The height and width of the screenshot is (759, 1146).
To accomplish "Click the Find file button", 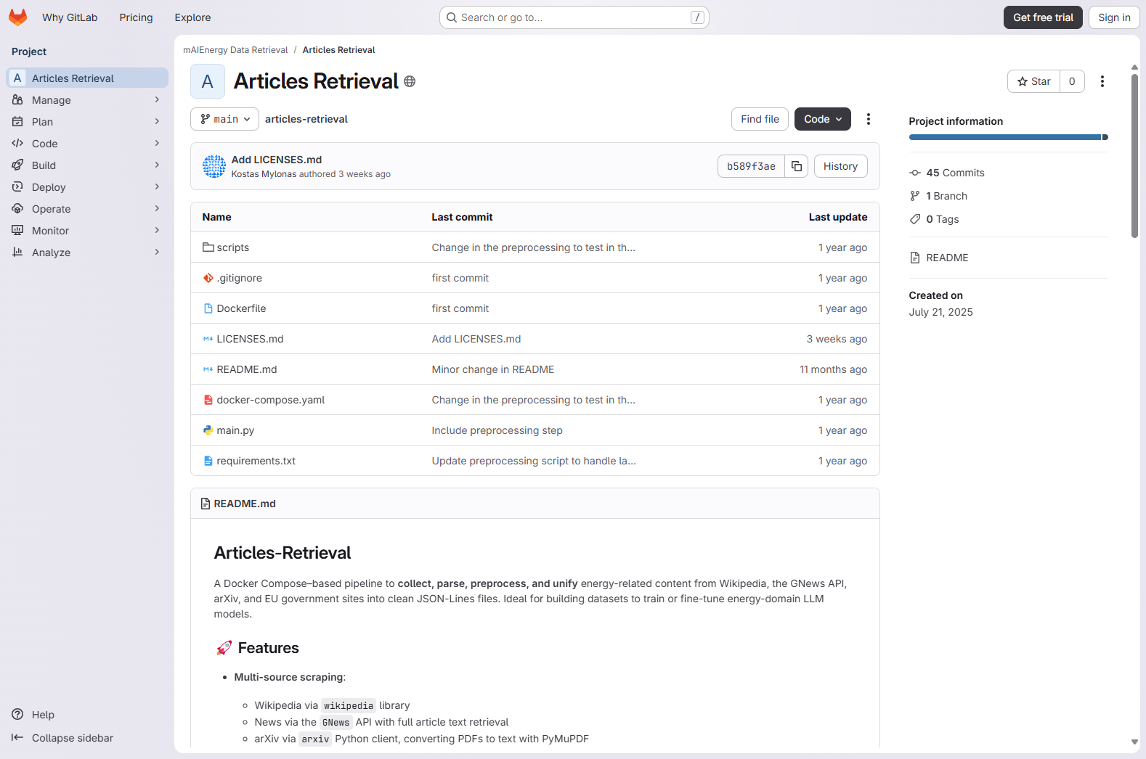I will click(760, 119).
